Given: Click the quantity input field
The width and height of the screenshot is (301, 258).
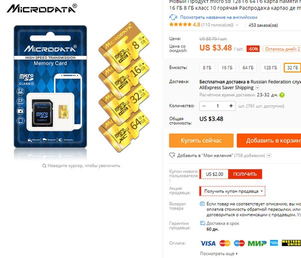Looking at the screenshot, I should pyautogui.click(x=217, y=106).
